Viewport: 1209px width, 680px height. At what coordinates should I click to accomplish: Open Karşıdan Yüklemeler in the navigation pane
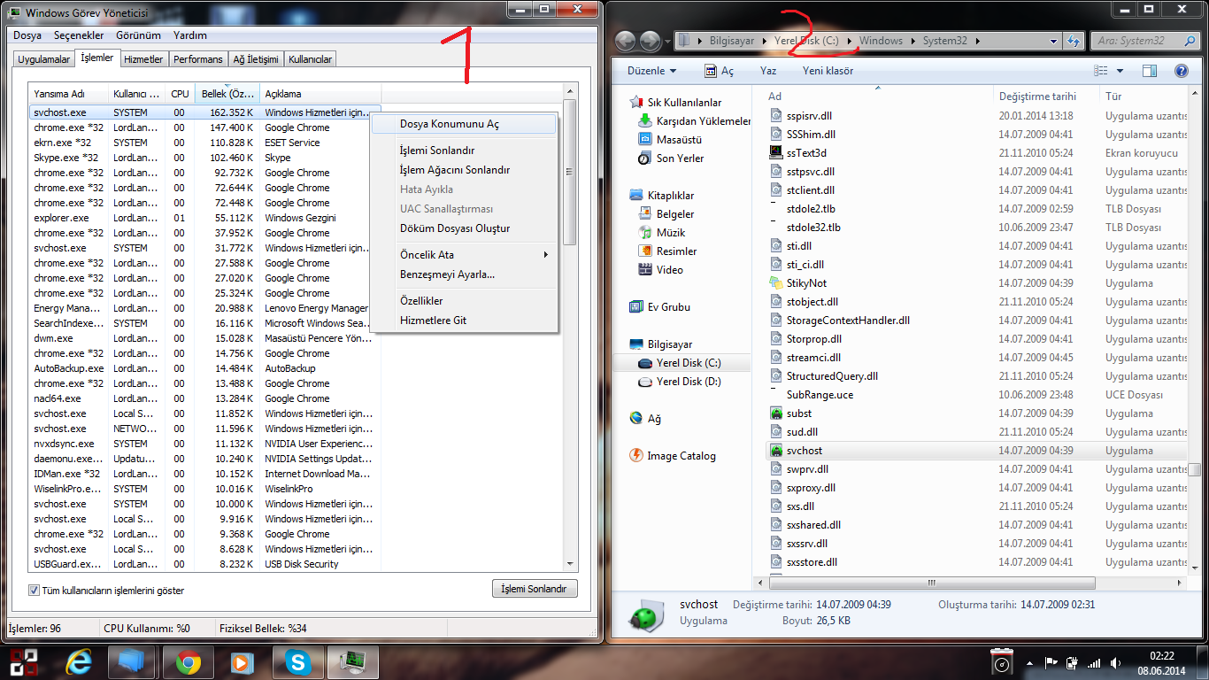(x=694, y=121)
